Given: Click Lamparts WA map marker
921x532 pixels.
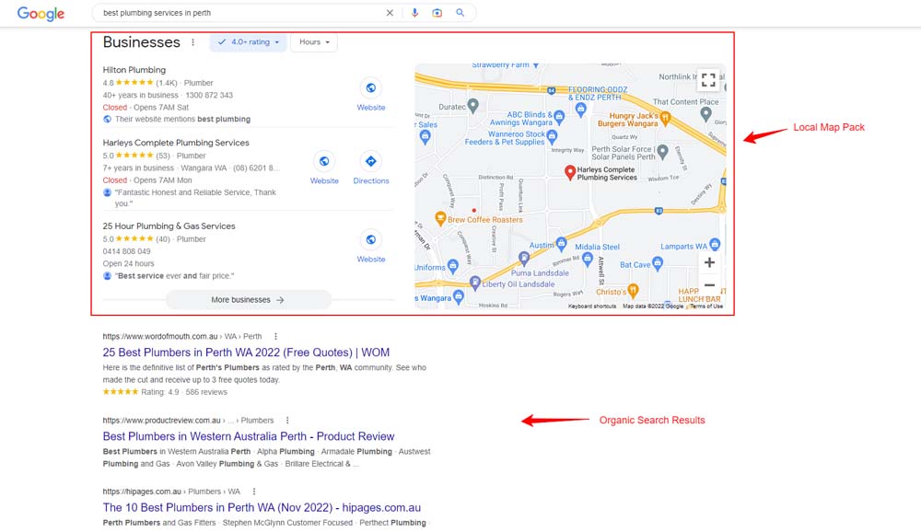Looking at the screenshot, I should pos(715,244).
